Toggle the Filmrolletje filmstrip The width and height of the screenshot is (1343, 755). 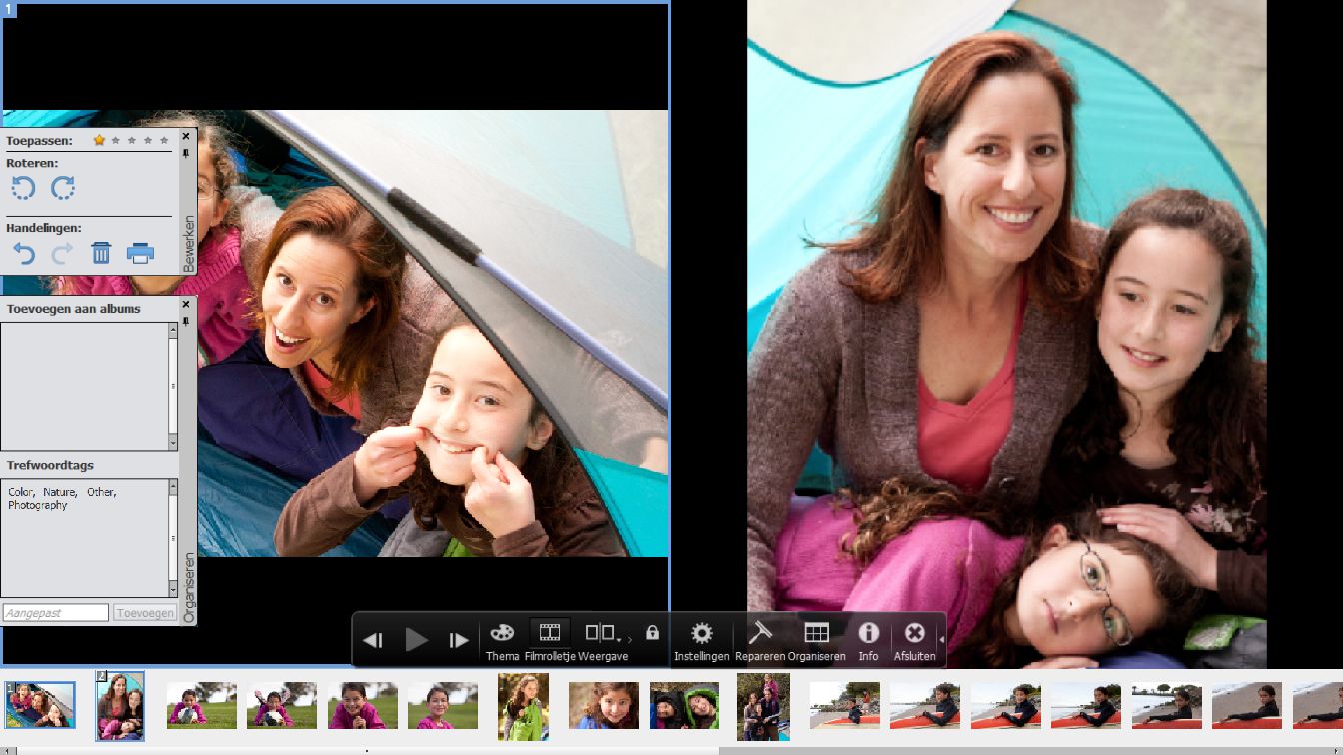(x=550, y=640)
